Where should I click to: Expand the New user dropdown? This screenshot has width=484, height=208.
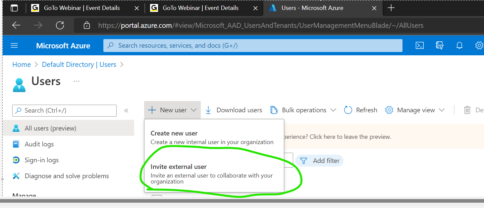click(173, 110)
